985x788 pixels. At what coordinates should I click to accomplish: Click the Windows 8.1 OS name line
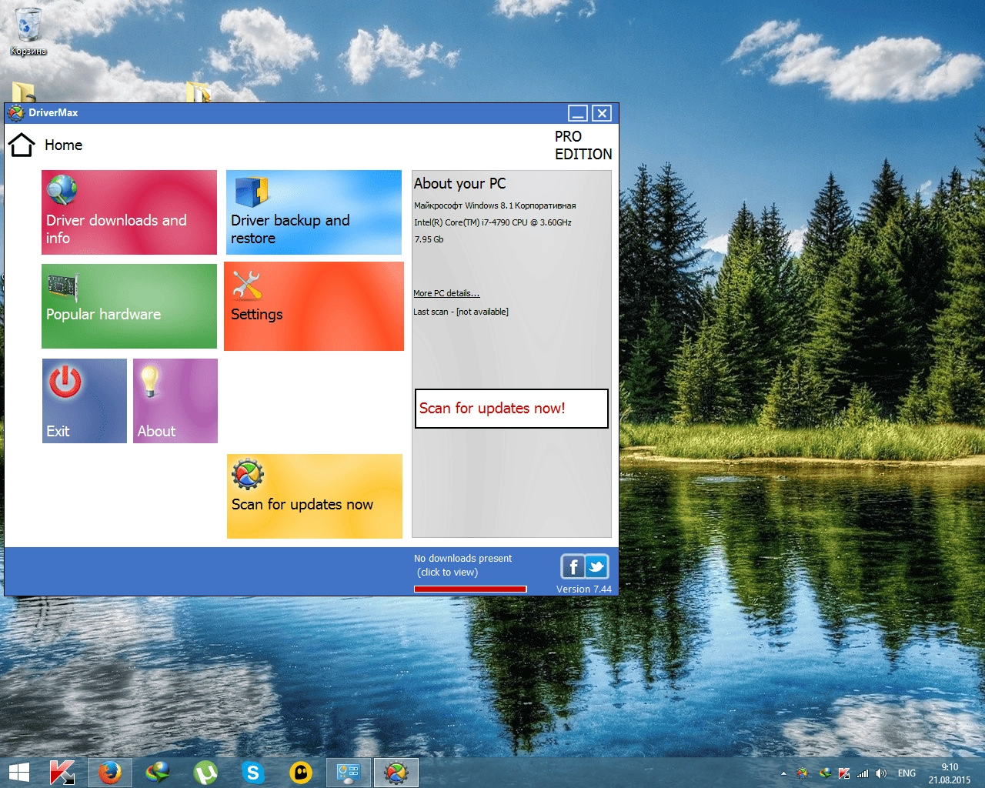[495, 205]
